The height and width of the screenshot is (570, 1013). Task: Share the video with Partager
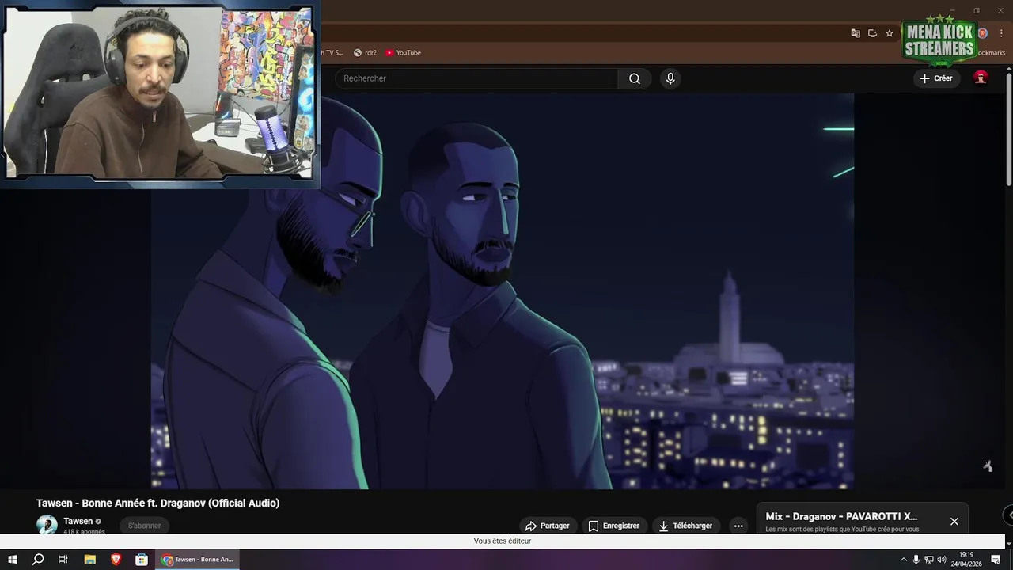coord(548,526)
